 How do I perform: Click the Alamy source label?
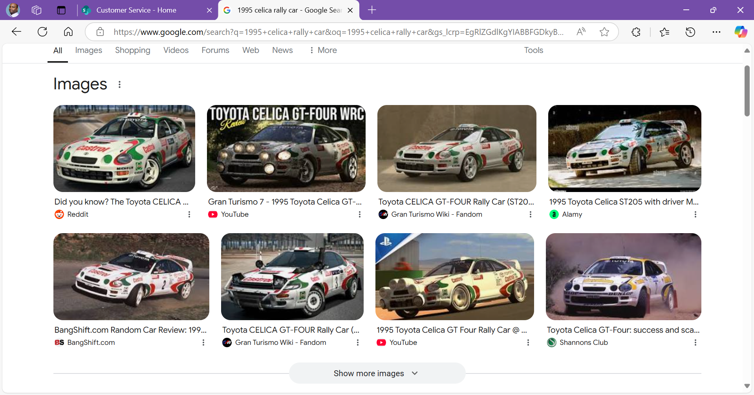pyautogui.click(x=572, y=214)
